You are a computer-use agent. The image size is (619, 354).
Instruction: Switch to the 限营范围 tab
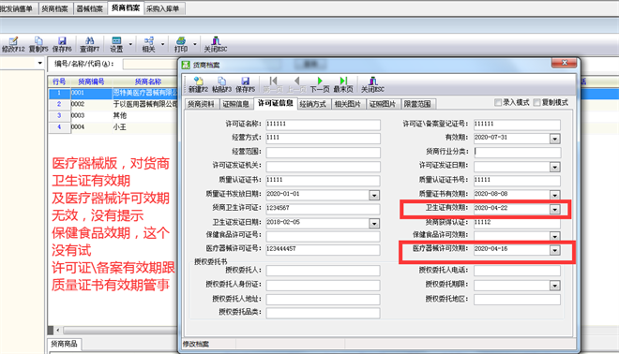click(x=417, y=104)
